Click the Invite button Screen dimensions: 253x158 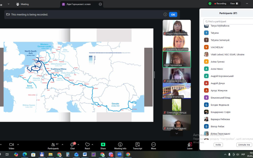[x=218, y=145]
